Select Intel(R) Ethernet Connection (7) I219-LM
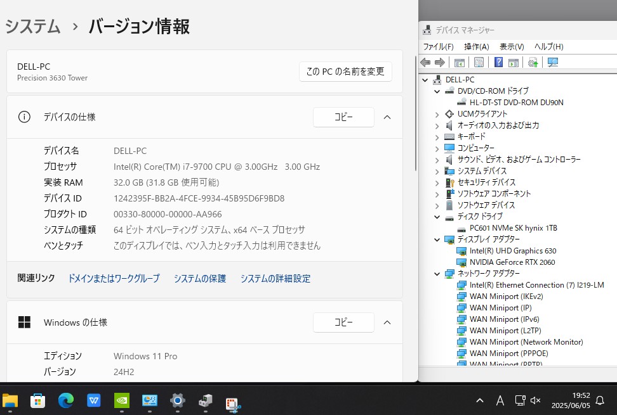This screenshot has width=617, height=415. pyautogui.click(x=537, y=285)
